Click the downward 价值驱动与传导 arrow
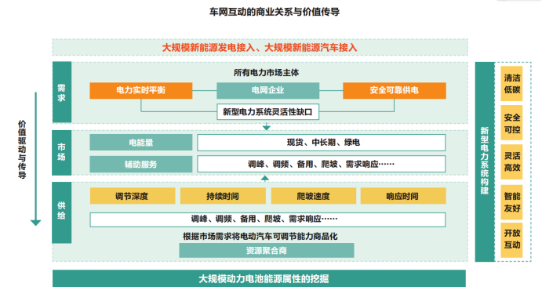The image size is (542, 301). [x=35, y=159]
